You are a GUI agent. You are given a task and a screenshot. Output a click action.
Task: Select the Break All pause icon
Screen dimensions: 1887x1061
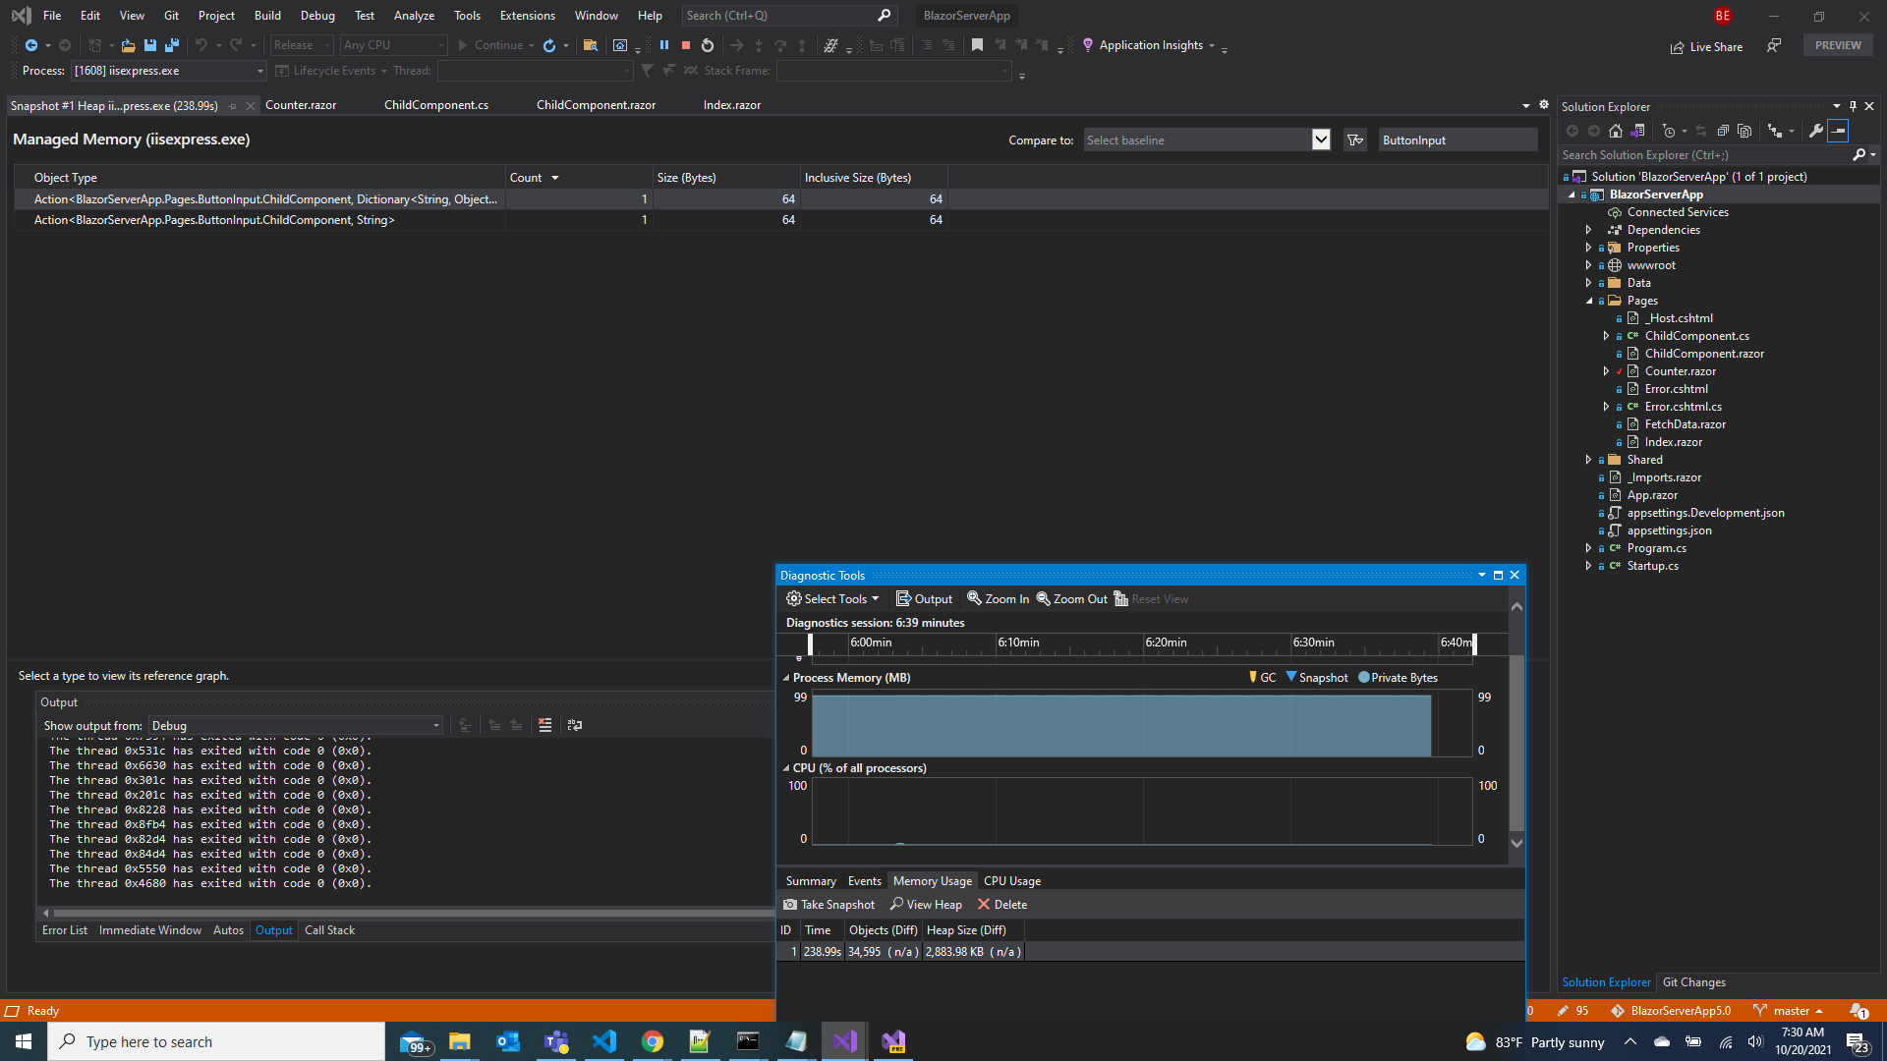[x=664, y=45]
